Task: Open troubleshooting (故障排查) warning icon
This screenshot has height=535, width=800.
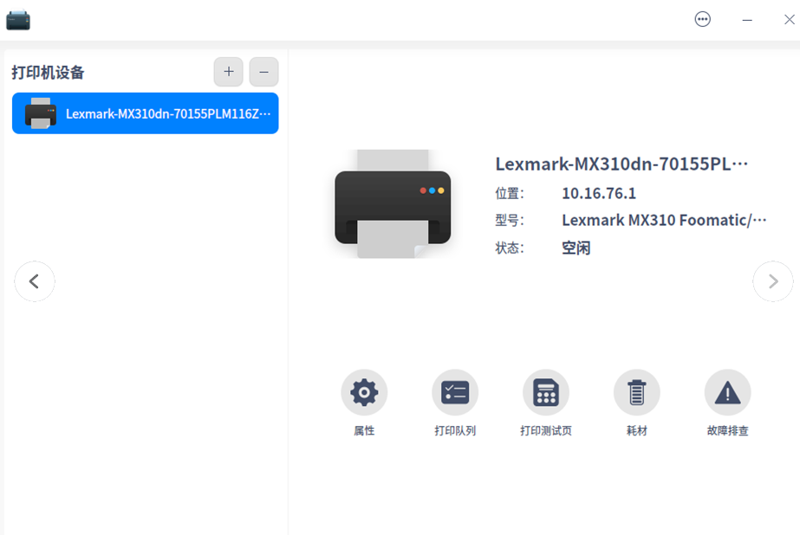Action: pyautogui.click(x=727, y=392)
